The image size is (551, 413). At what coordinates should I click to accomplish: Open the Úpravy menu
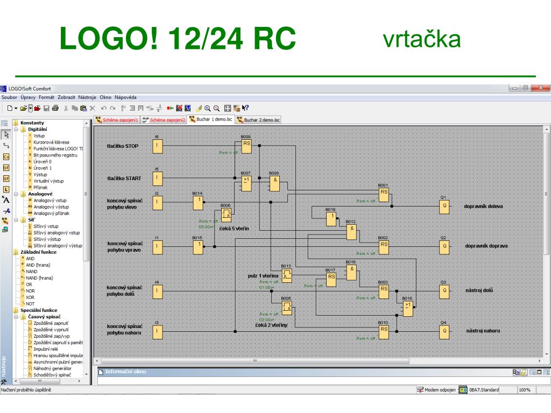[28, 97]
